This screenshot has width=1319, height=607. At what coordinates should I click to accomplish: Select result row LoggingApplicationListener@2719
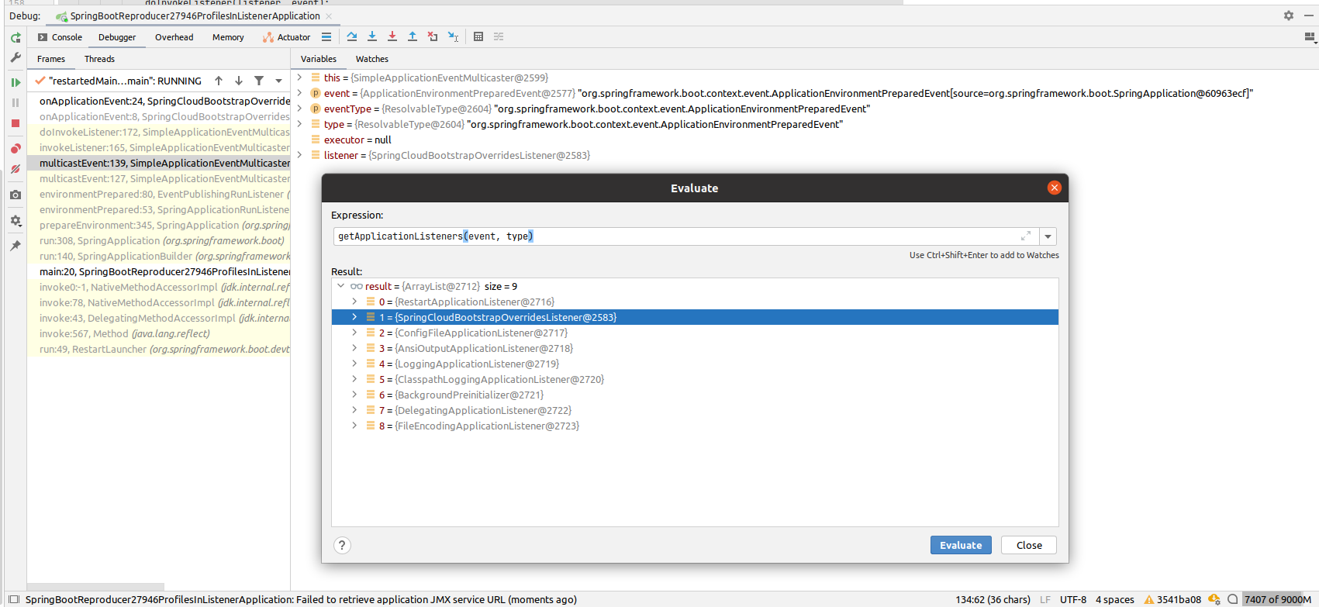[695, 364]
